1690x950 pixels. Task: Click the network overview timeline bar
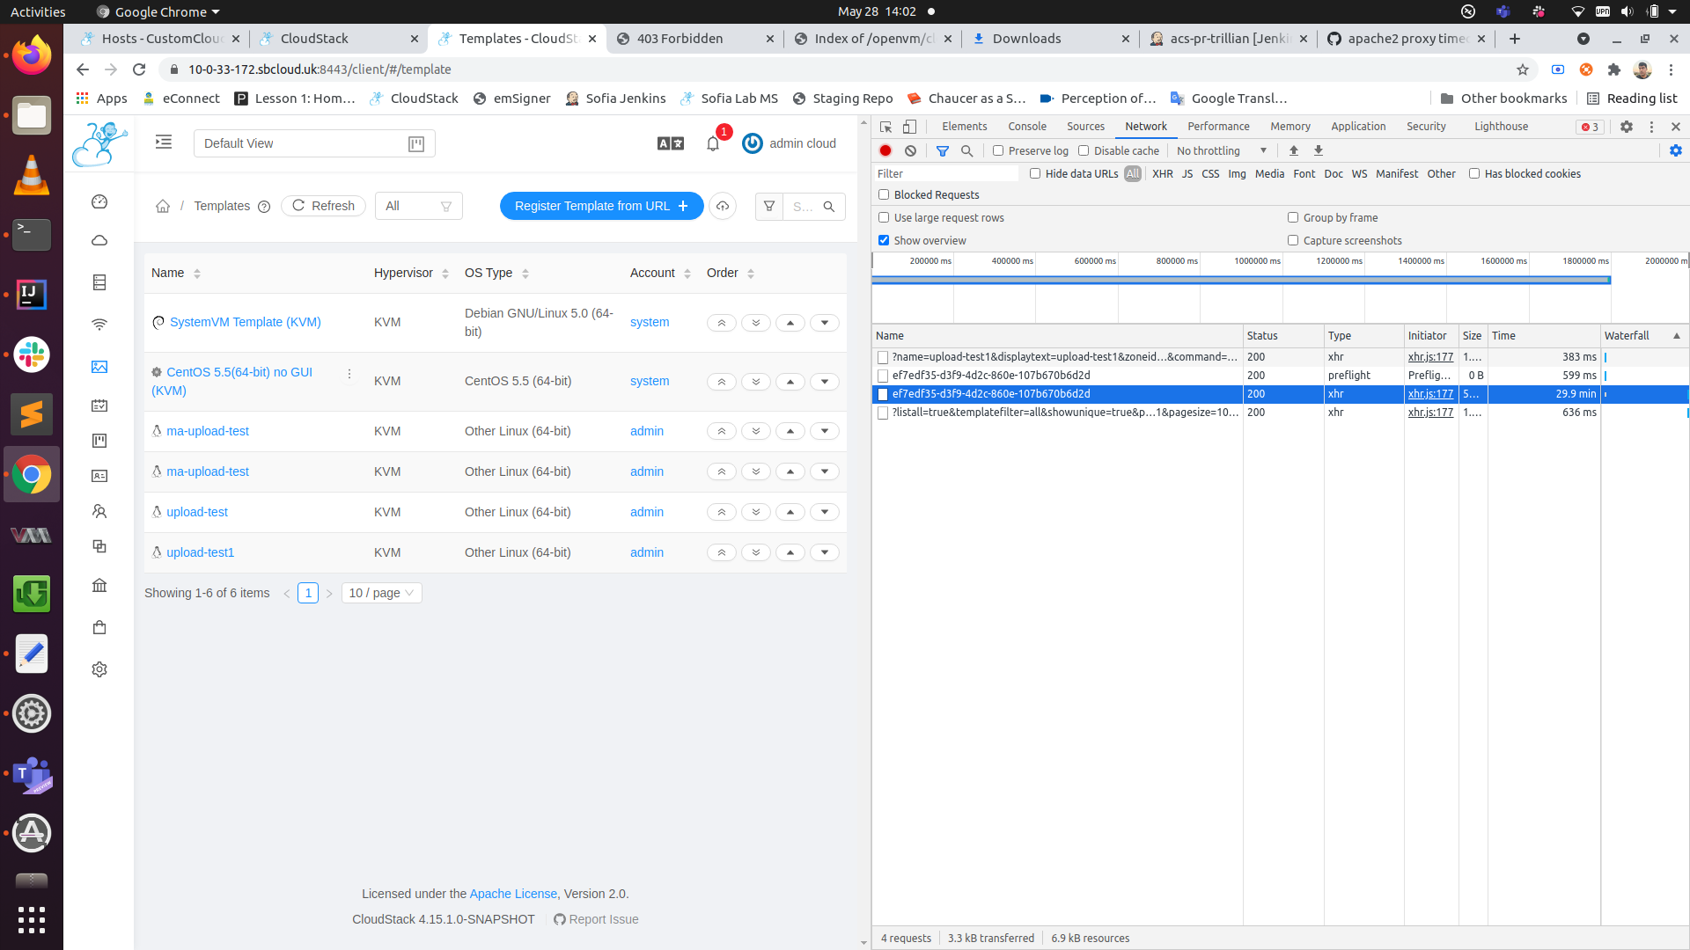1241,280
